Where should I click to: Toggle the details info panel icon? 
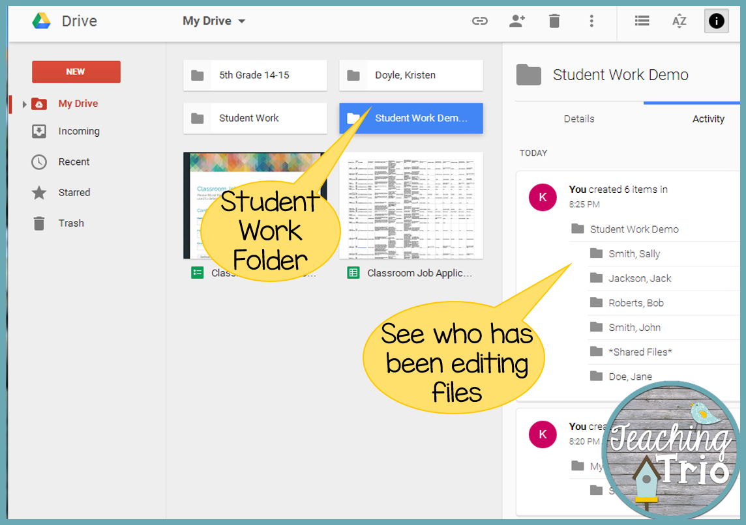[x=716, y=21]
